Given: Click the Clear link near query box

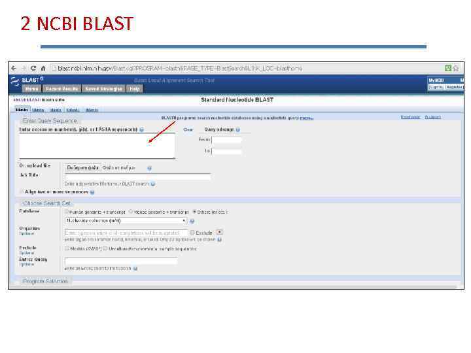Looking at the screenshot, I should pyautogui.click(x=188, y=129).
